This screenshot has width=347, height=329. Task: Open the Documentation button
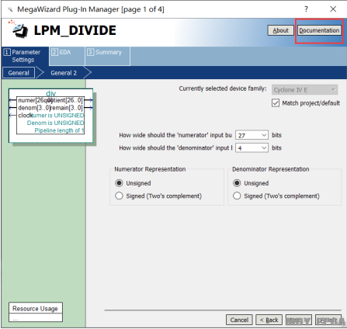tap(319, 30)
